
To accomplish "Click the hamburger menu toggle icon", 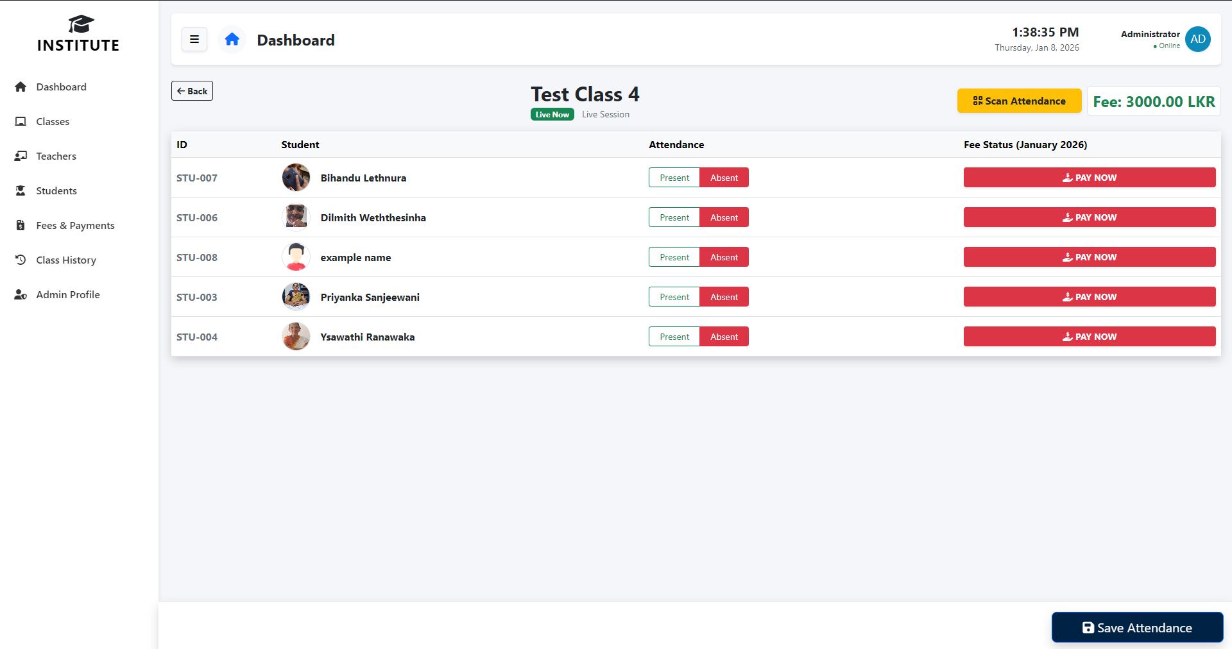I will click(194, 40).
